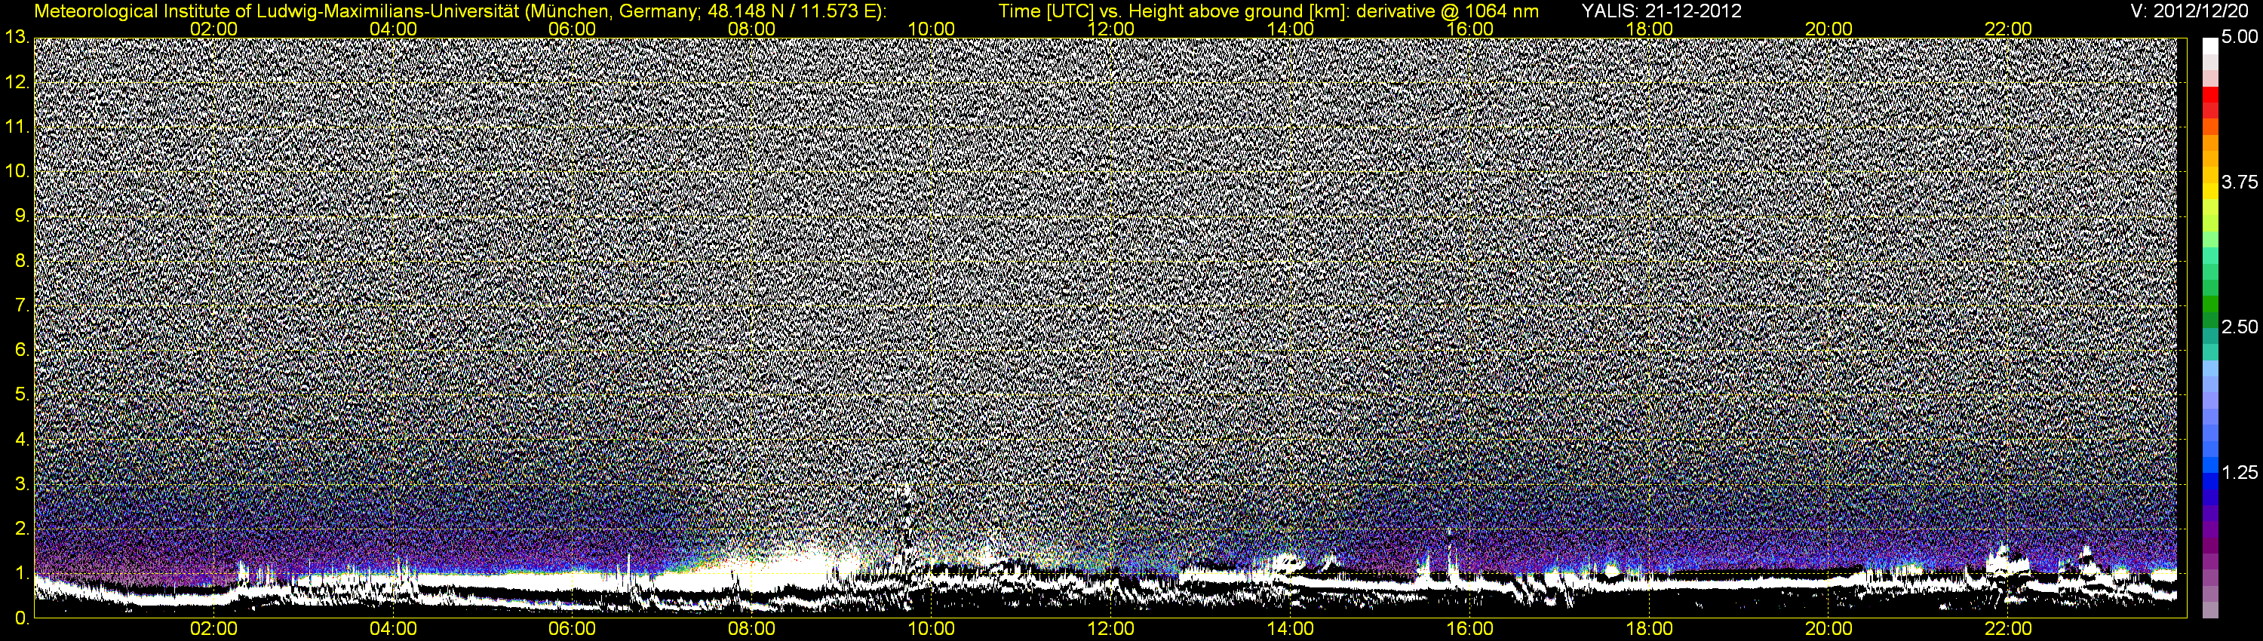
Task: Click the 8 km height axis label
Action: point(21,262)
